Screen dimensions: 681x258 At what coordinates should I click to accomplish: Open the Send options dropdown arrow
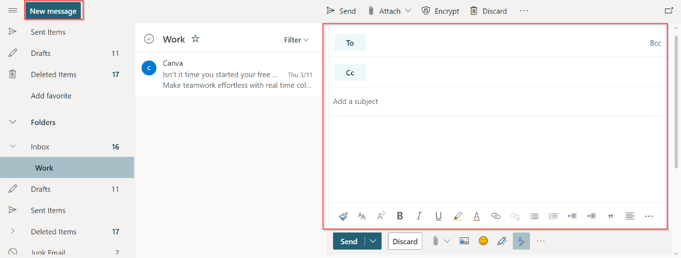point(373,241)
